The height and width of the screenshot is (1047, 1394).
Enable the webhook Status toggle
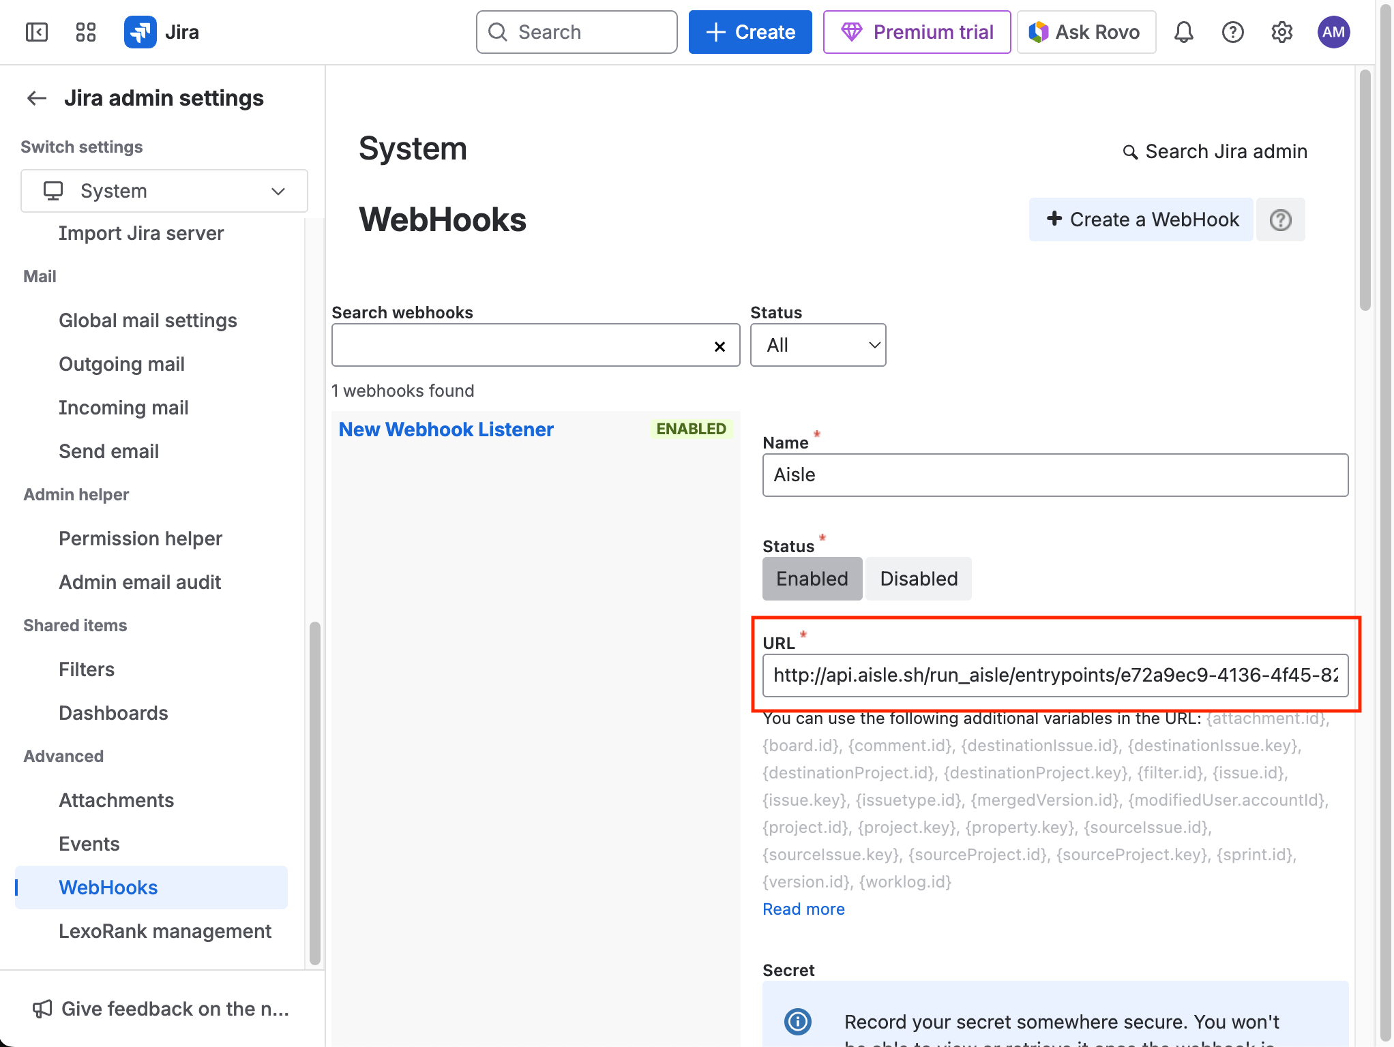coord(812,579)
